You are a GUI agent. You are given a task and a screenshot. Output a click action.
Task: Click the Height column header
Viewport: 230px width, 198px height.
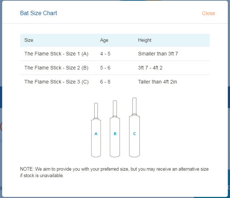click(144, 40)
